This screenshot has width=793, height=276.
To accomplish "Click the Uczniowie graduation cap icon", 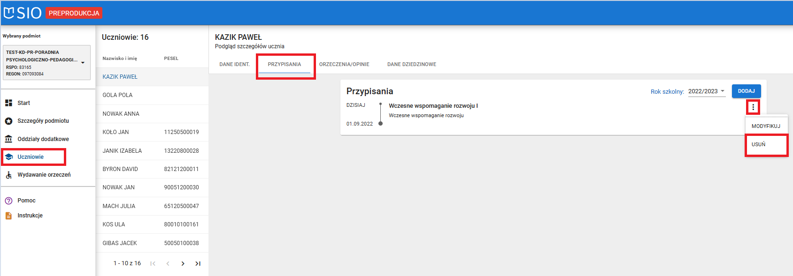I will pos(8,157).
